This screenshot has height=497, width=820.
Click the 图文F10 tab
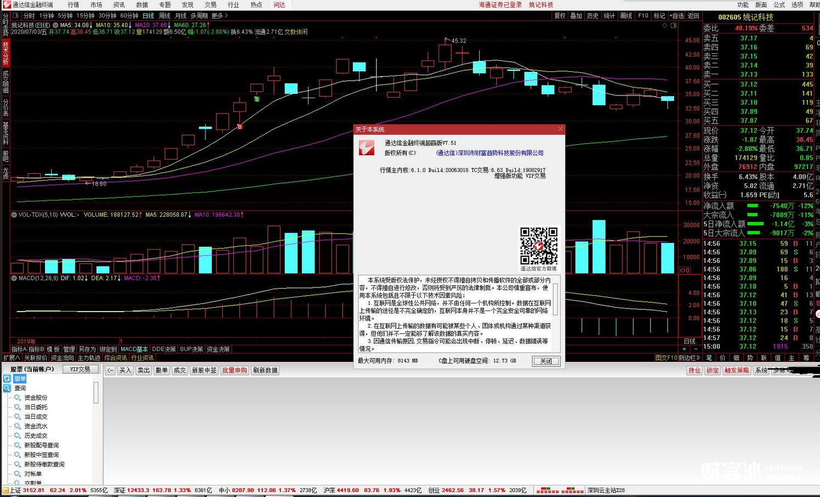pos(666,358)
